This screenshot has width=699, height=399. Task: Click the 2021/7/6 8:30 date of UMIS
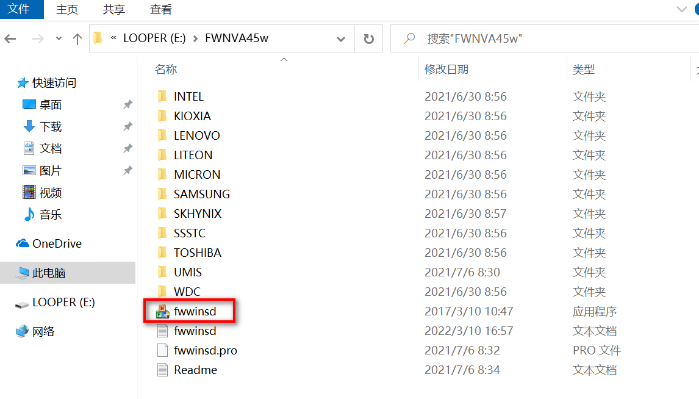click(462, 272)
